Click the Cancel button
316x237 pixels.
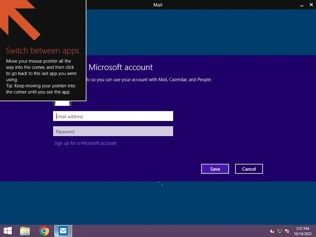point(249,169)
